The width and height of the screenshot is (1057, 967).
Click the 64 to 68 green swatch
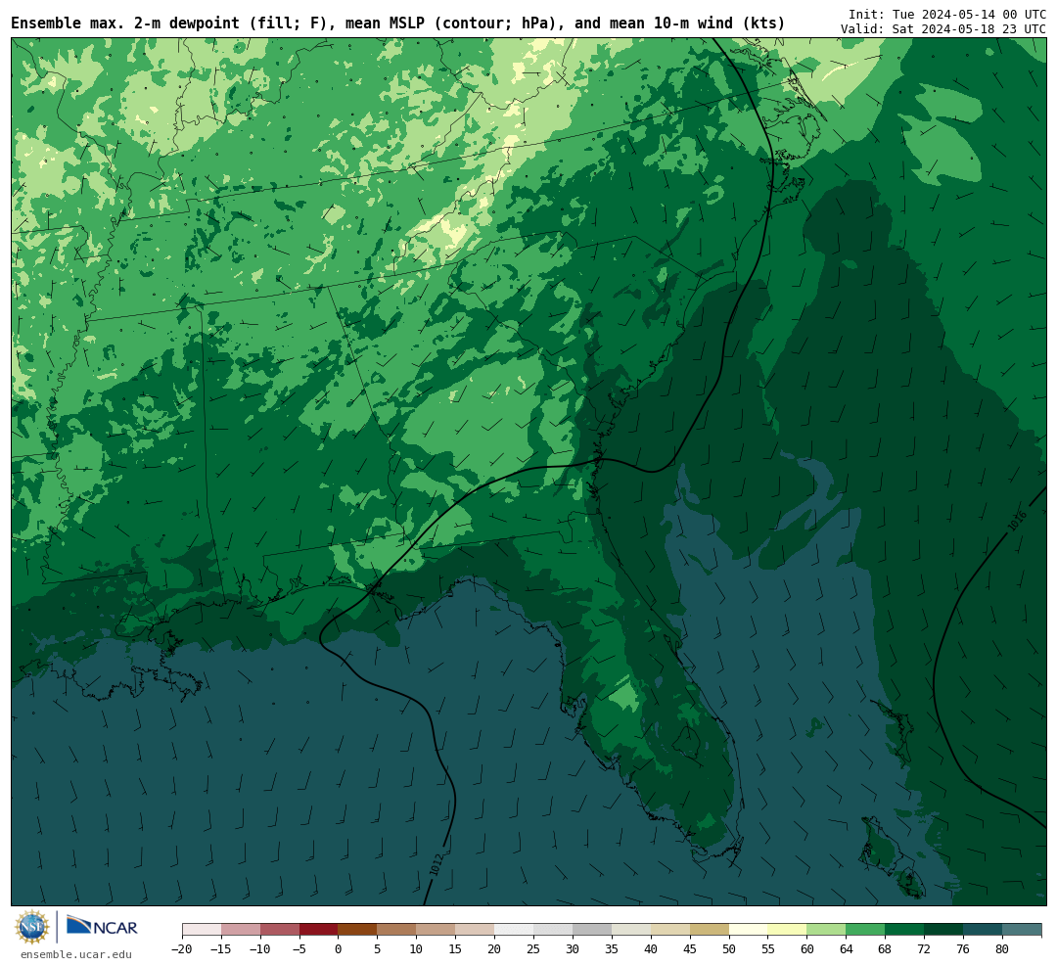pos(866,930)
